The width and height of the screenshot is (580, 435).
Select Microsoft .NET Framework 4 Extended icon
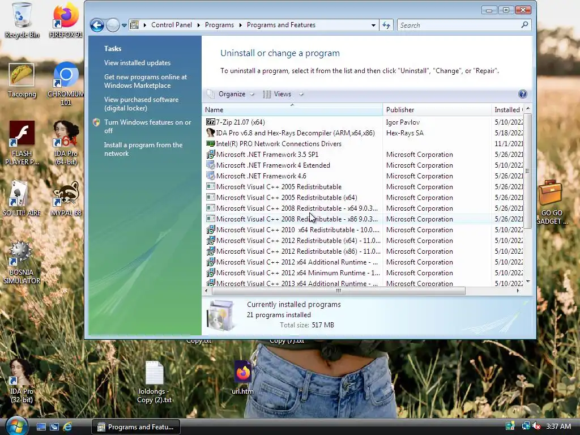point(210,165)
